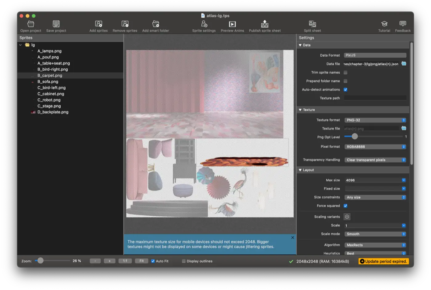Click the Publish sprite sheet icon
431x290 pixels.
click(265, 24)
